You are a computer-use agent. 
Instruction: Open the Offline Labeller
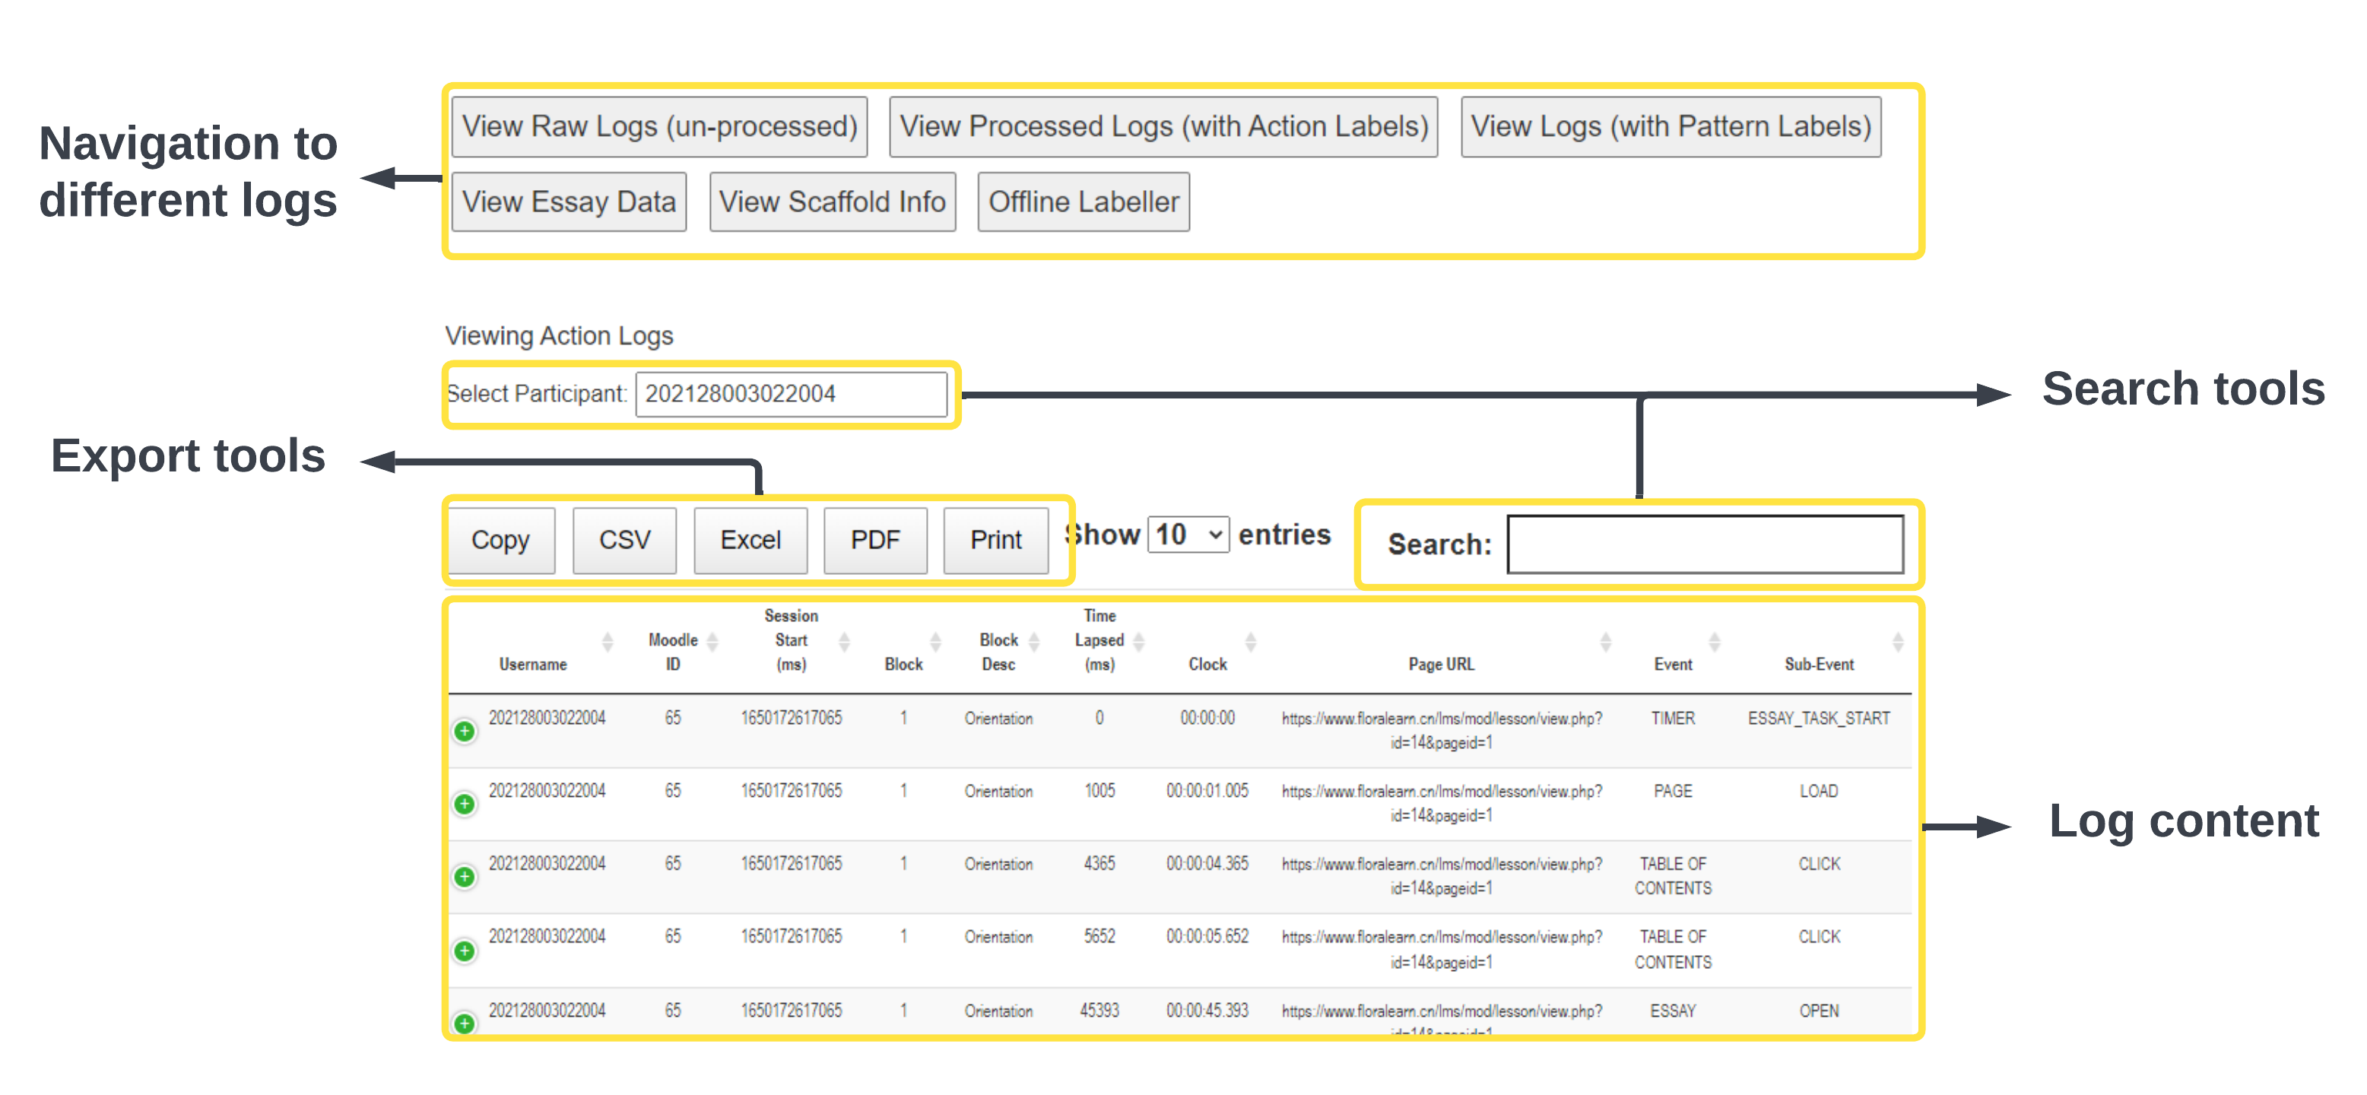pyautogui.click(x=1084, y=202)
